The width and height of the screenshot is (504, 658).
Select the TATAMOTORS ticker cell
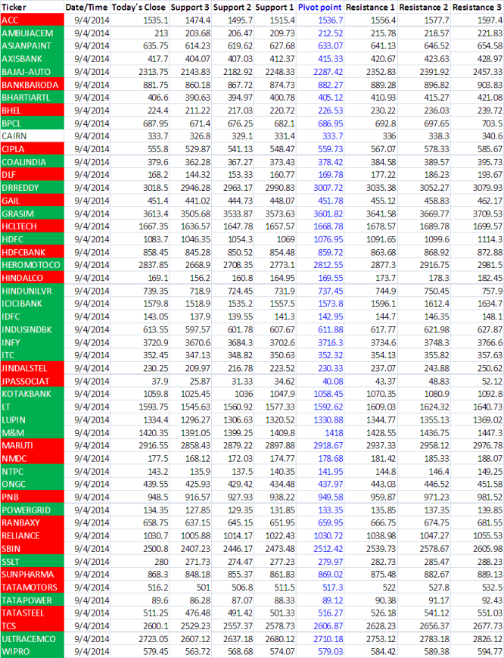(x=33, y=587)
